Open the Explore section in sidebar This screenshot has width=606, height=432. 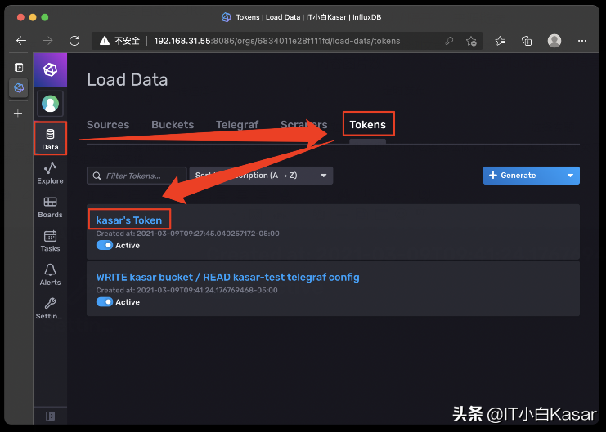[x=50, y=172]
